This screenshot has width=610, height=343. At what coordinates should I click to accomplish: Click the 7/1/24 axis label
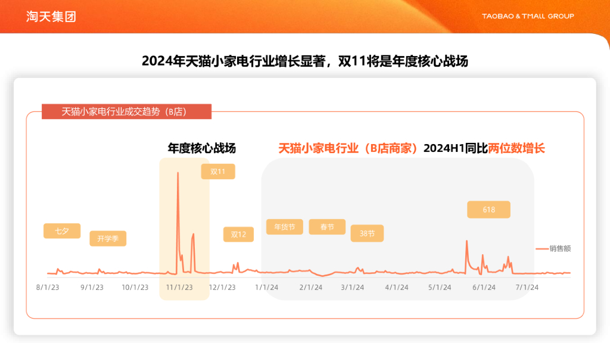[527, 288]
